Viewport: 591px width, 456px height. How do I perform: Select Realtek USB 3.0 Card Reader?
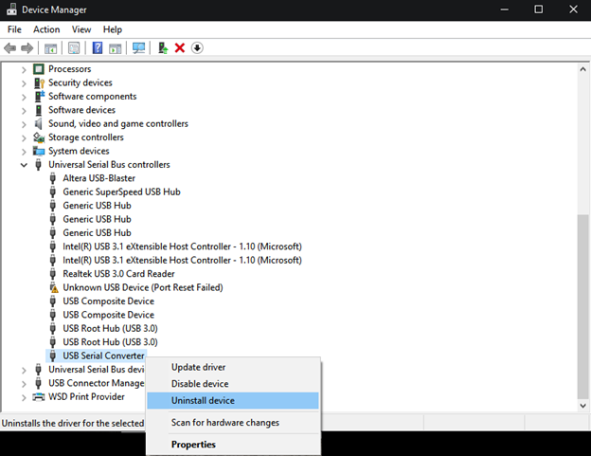point(118,274)
